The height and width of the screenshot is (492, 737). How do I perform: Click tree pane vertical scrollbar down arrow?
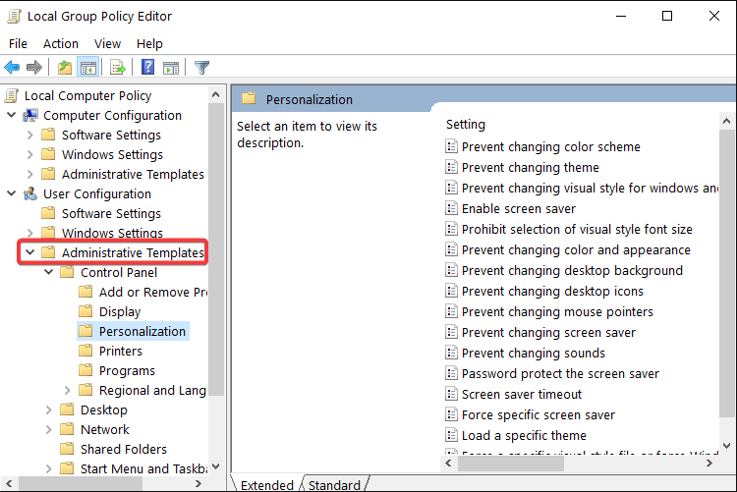[216, 466]
